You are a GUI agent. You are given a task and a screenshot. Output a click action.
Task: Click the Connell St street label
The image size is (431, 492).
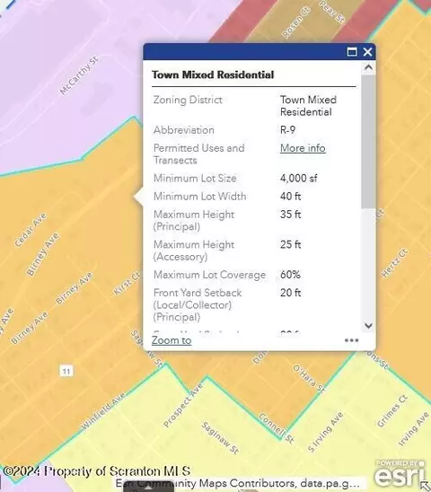coord(277,428)
